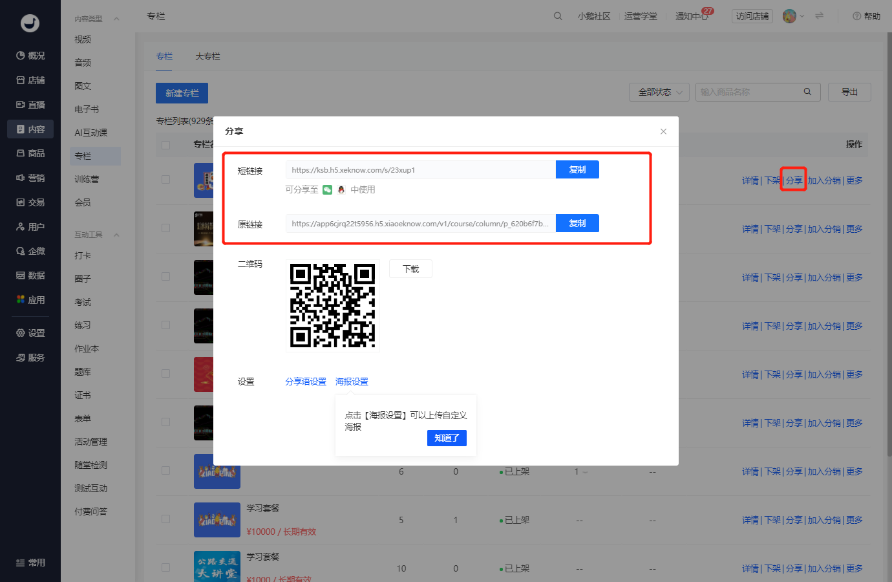Click the search magnifier icon in top bar
Image resolution: width=892 pixels, height=582 pixels.
558,16
